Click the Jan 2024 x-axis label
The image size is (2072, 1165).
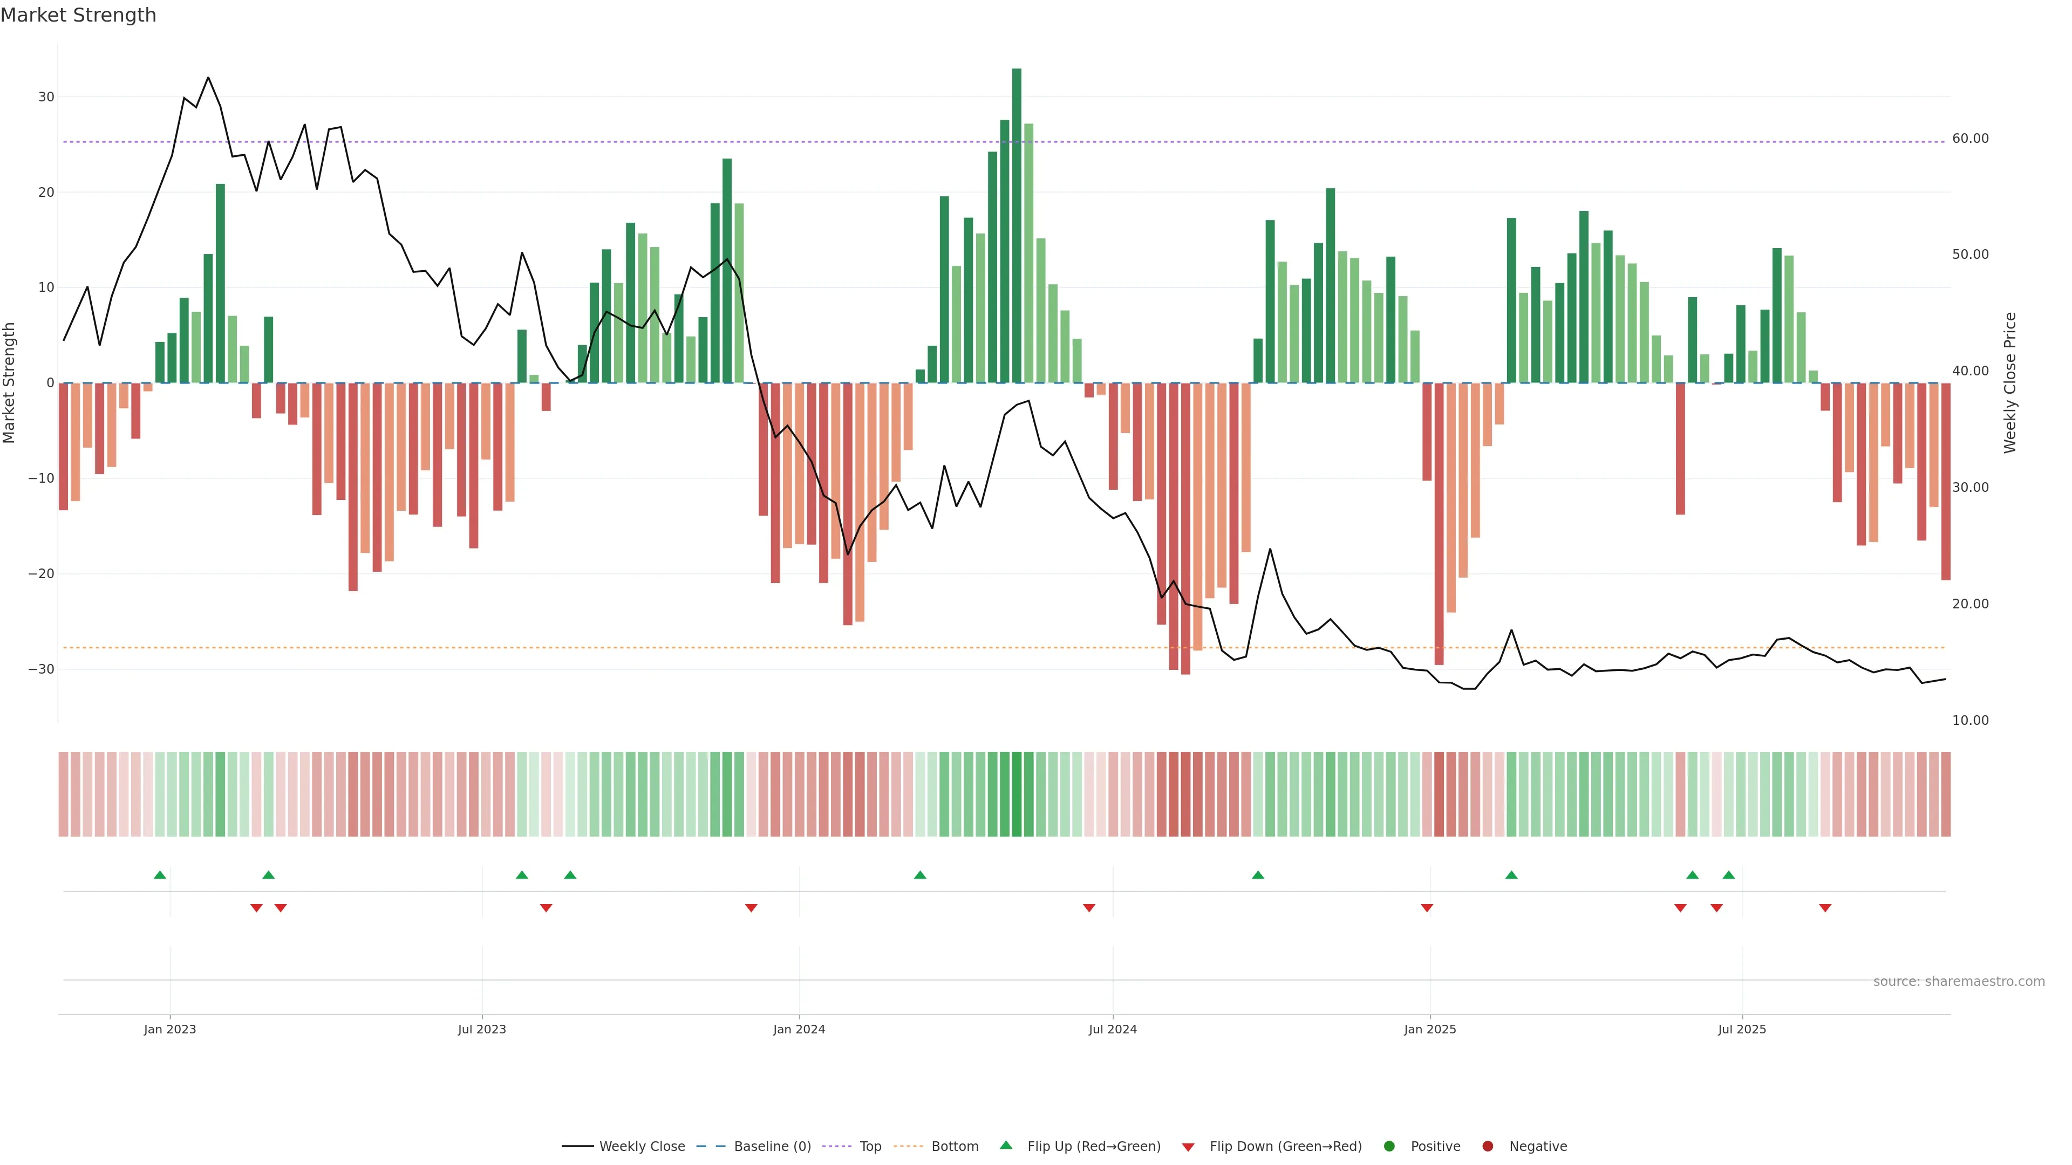tap(799, 1029)
